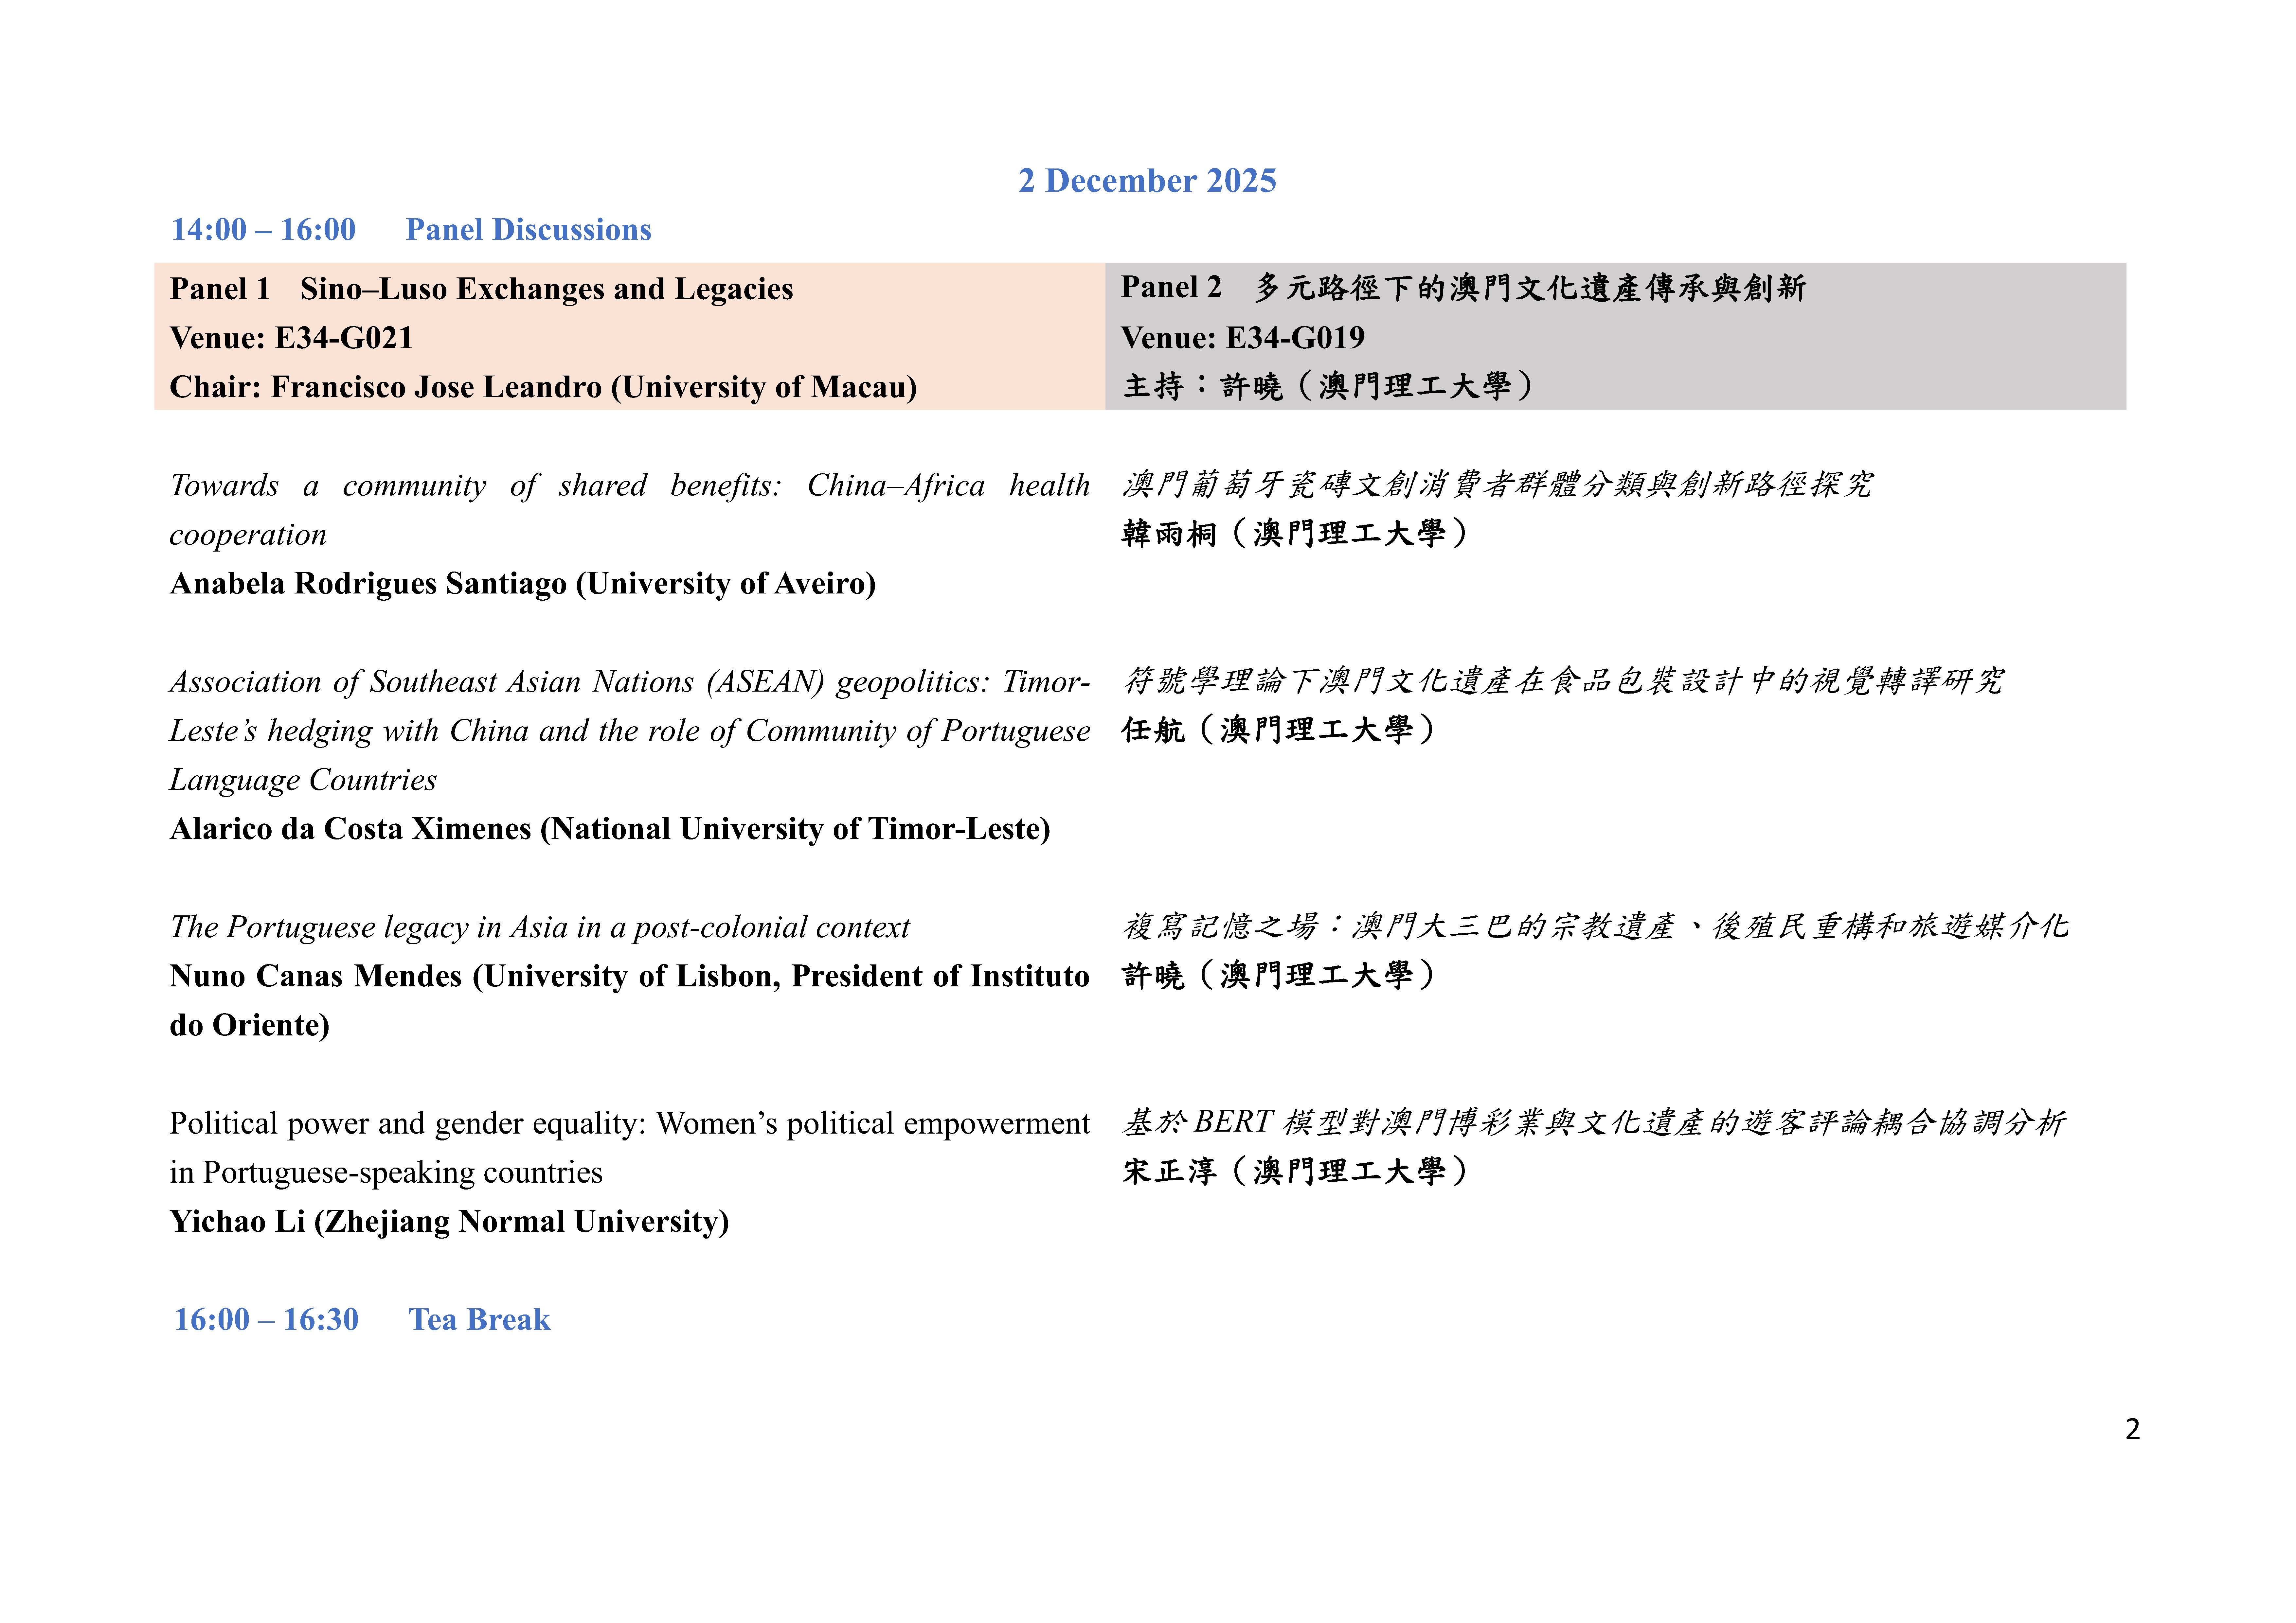
Task: Click 'The Portuguese legacy in Asia' title
Action: [539, 927]
